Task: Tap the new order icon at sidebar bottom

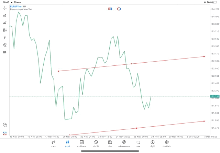Action: click(4, 133)
